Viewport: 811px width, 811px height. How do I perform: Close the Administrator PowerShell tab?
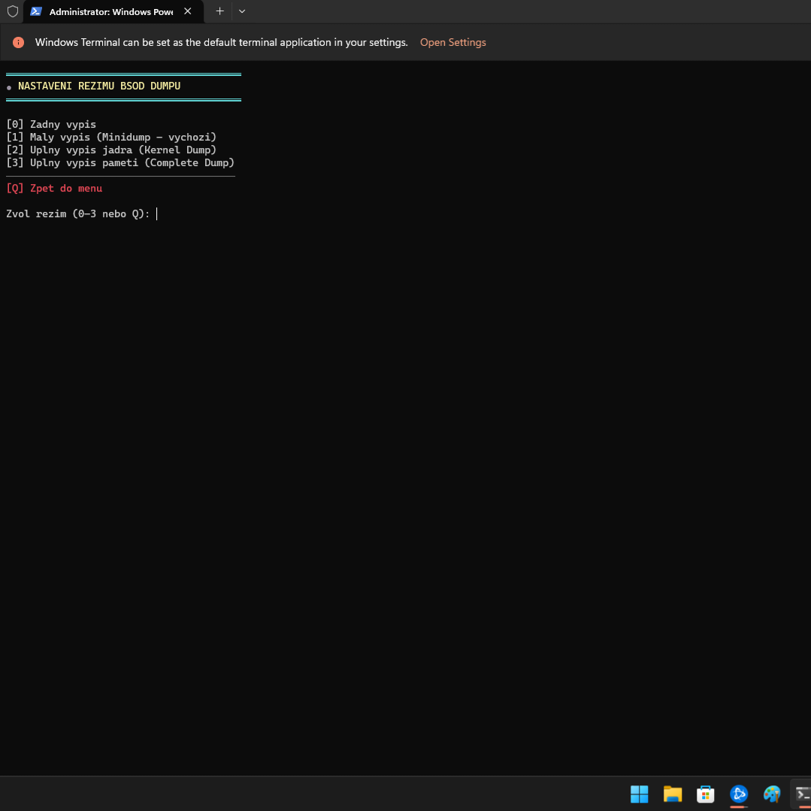188,11
